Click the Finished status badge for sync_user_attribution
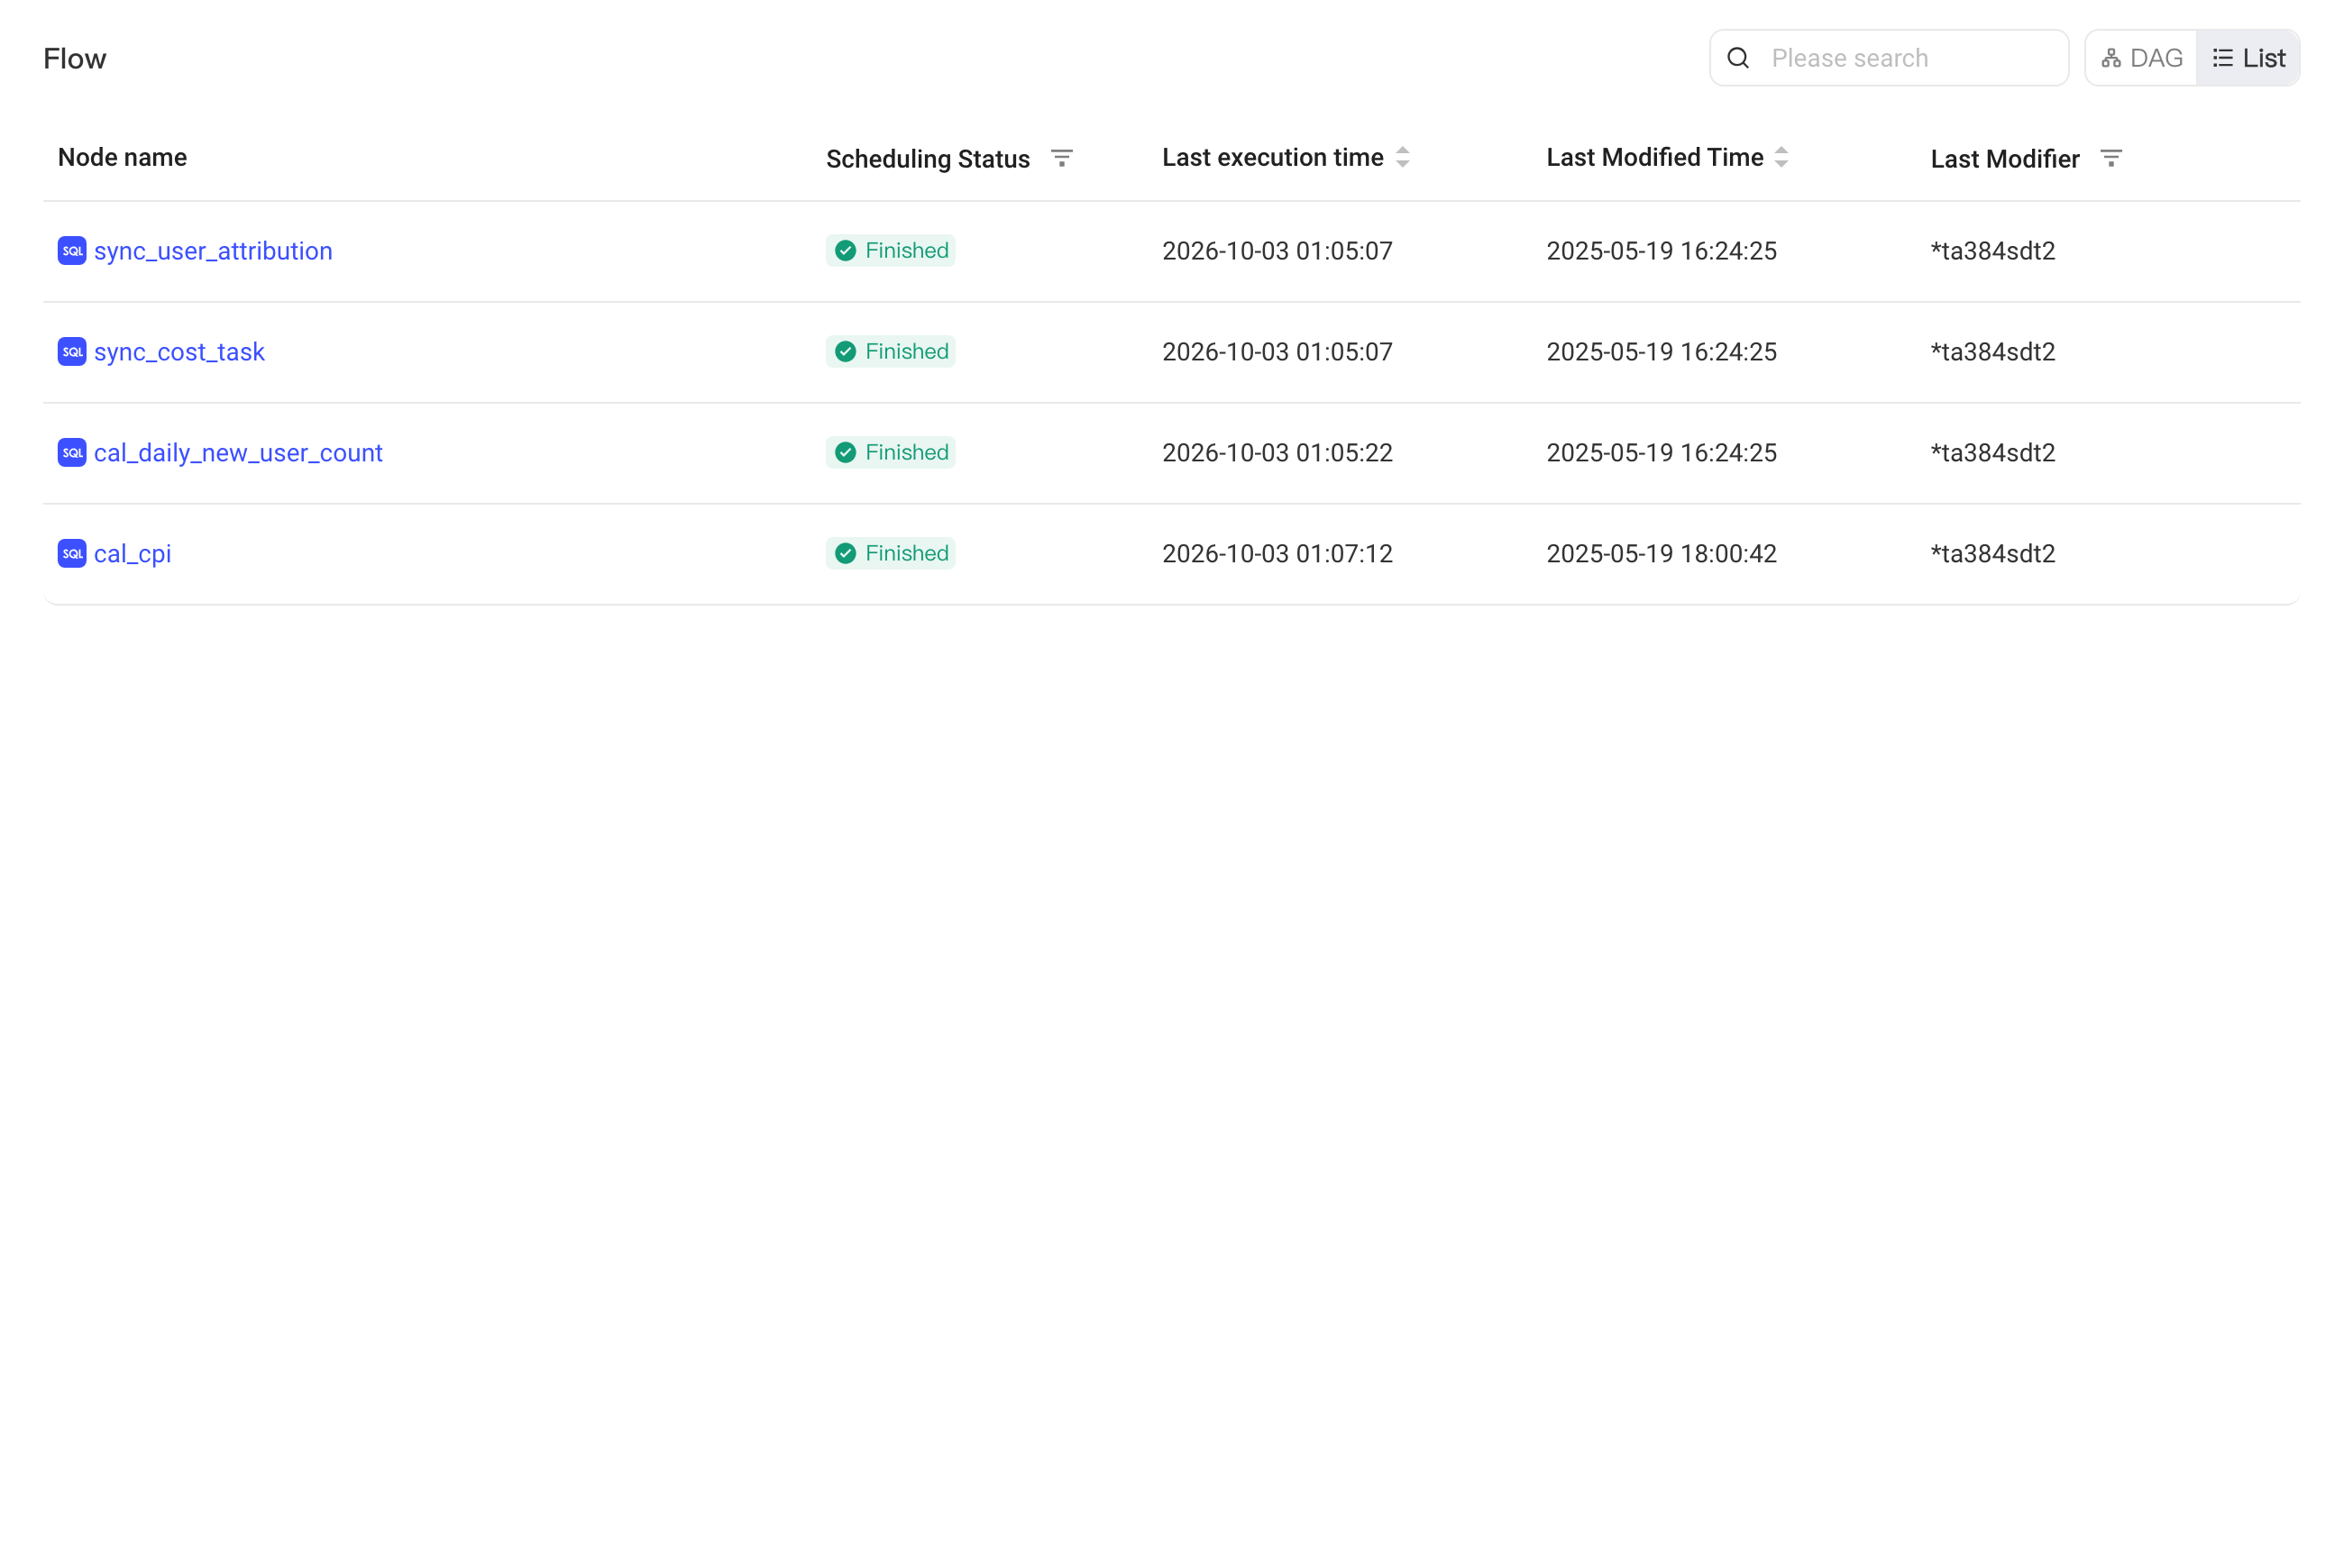The height and width of the screenshot is (1568, 2344). click(891, 250)
